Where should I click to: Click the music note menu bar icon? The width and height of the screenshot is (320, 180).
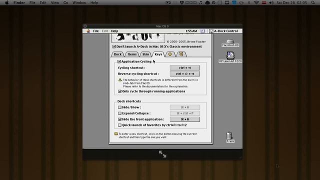200,2
